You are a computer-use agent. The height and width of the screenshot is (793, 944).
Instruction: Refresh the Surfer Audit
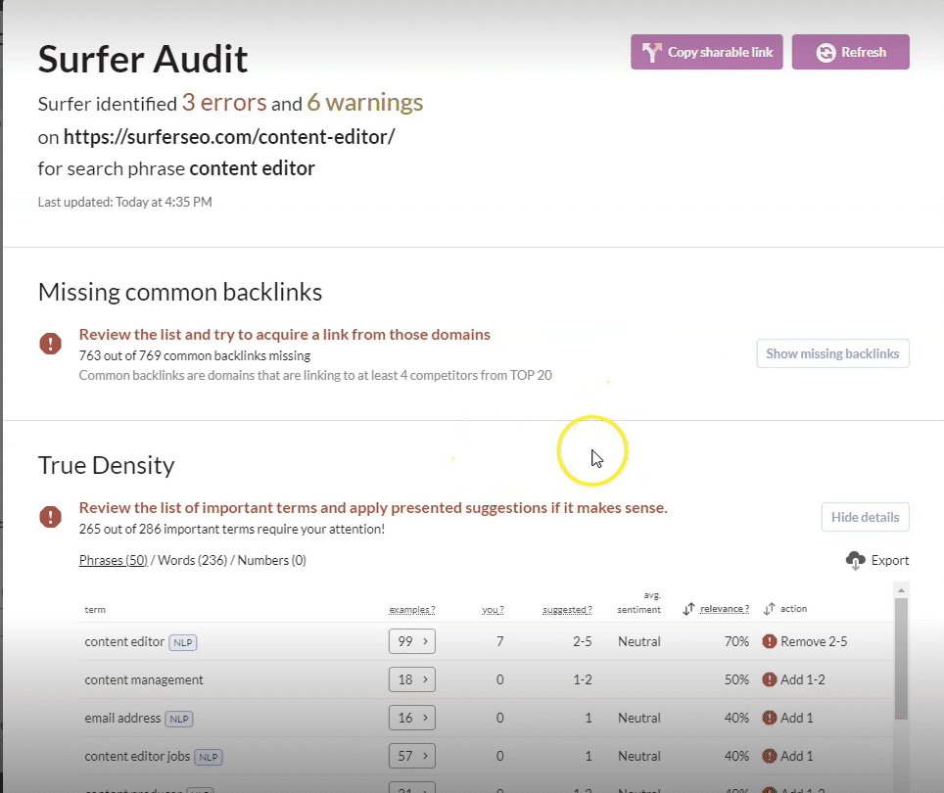tap(850, 52)
